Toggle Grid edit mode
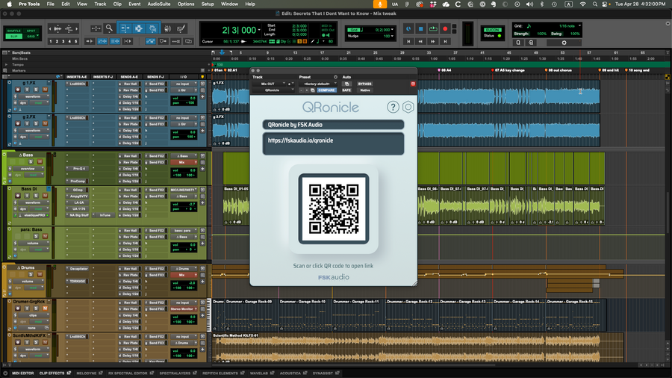The width and height of the screenshot is (672, 378). tap(31, 37)
